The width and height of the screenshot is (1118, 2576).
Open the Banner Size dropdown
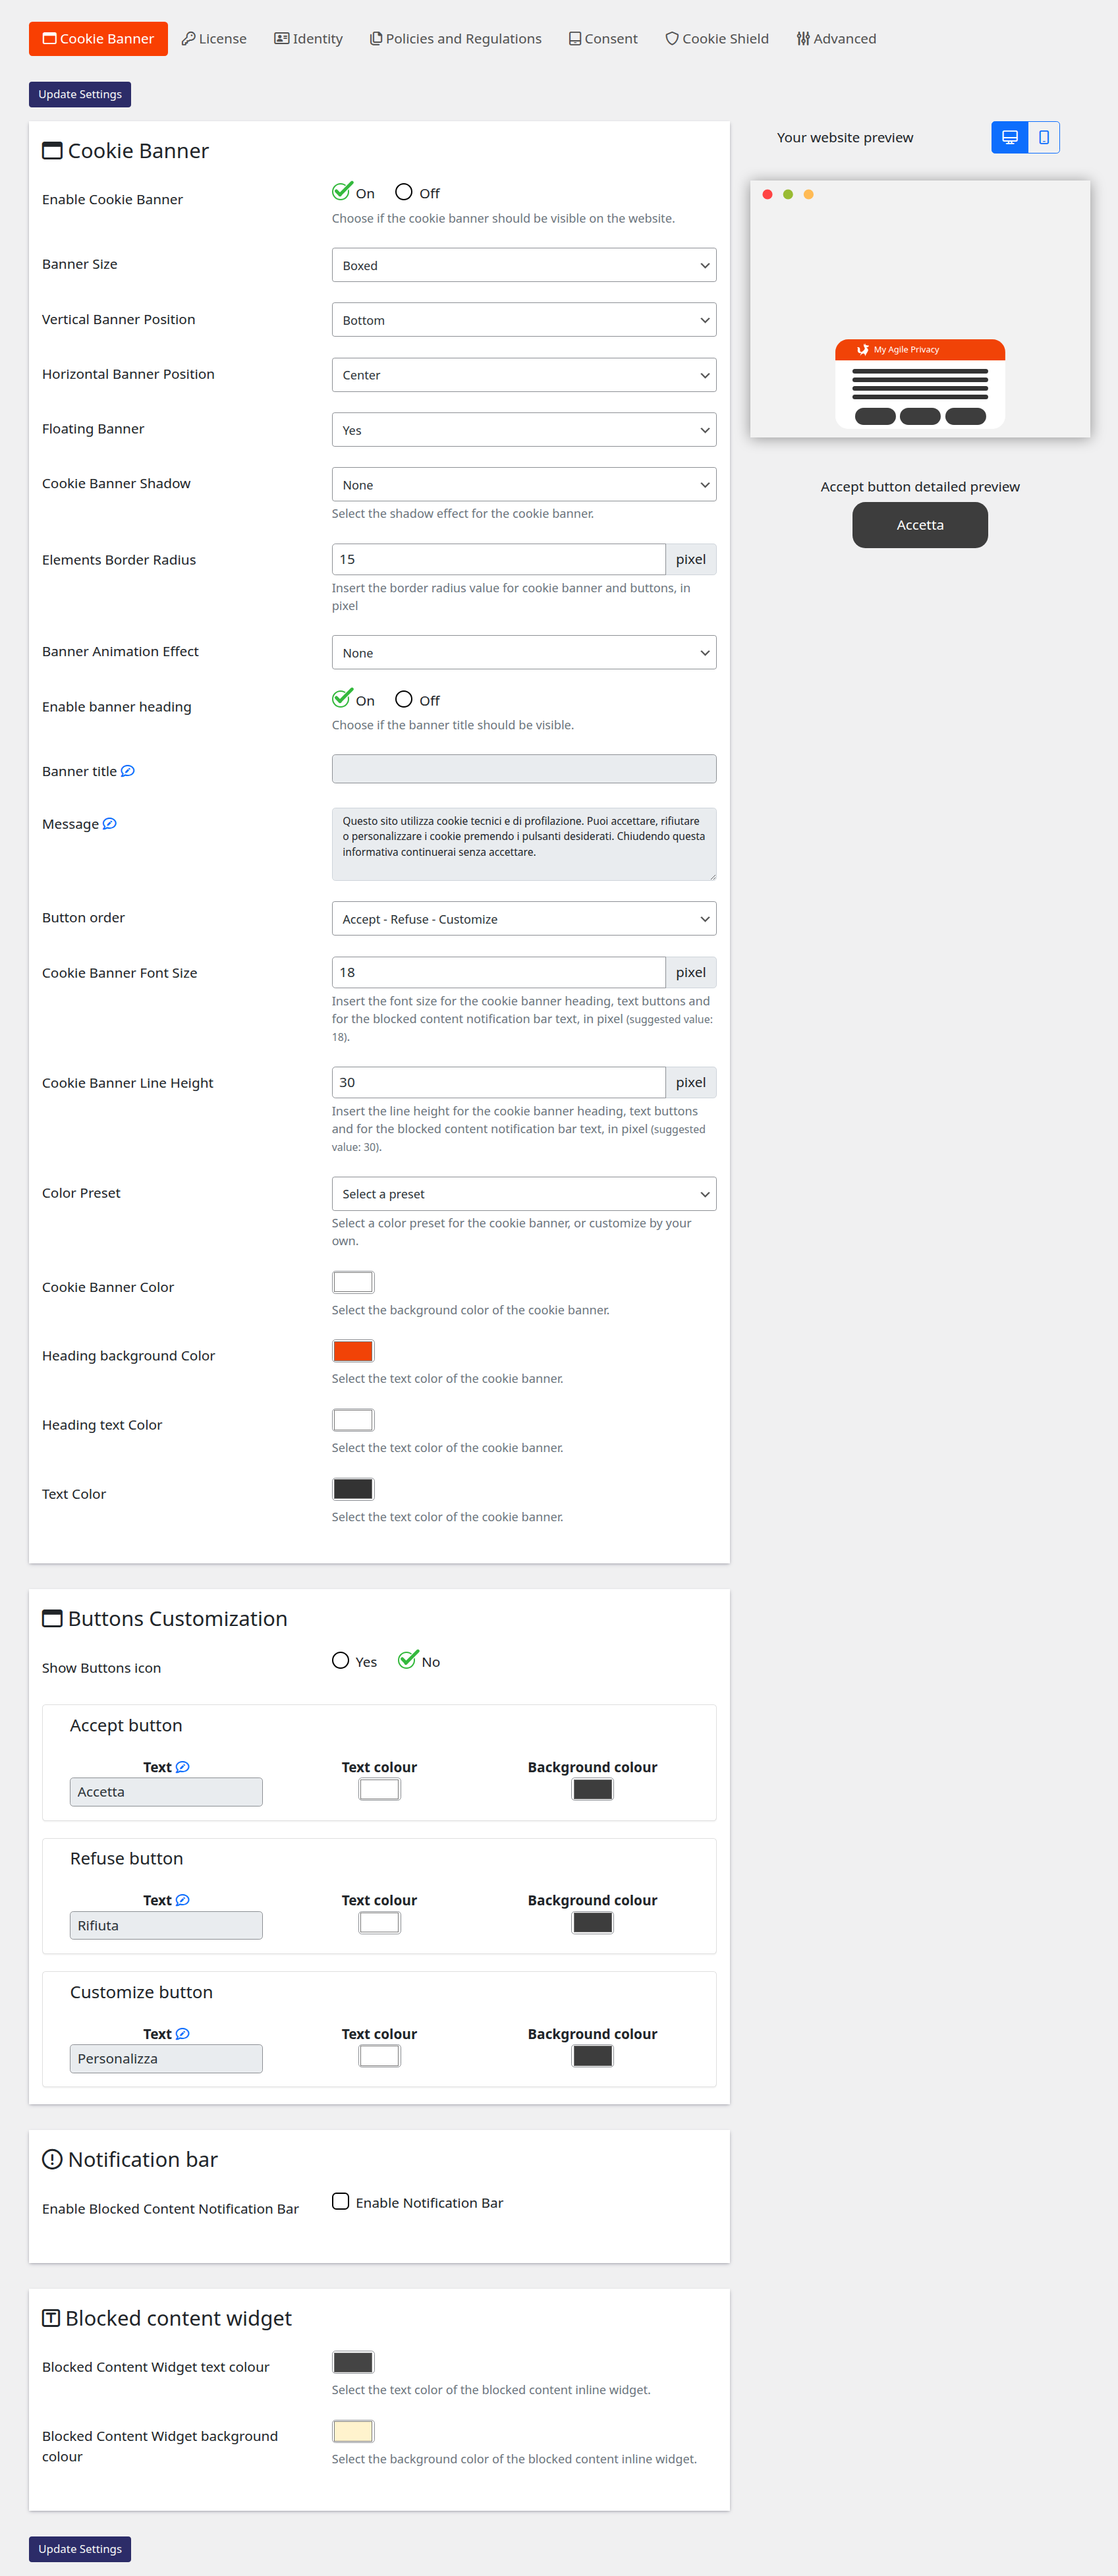pyautogui.click(x=523, y=265)
